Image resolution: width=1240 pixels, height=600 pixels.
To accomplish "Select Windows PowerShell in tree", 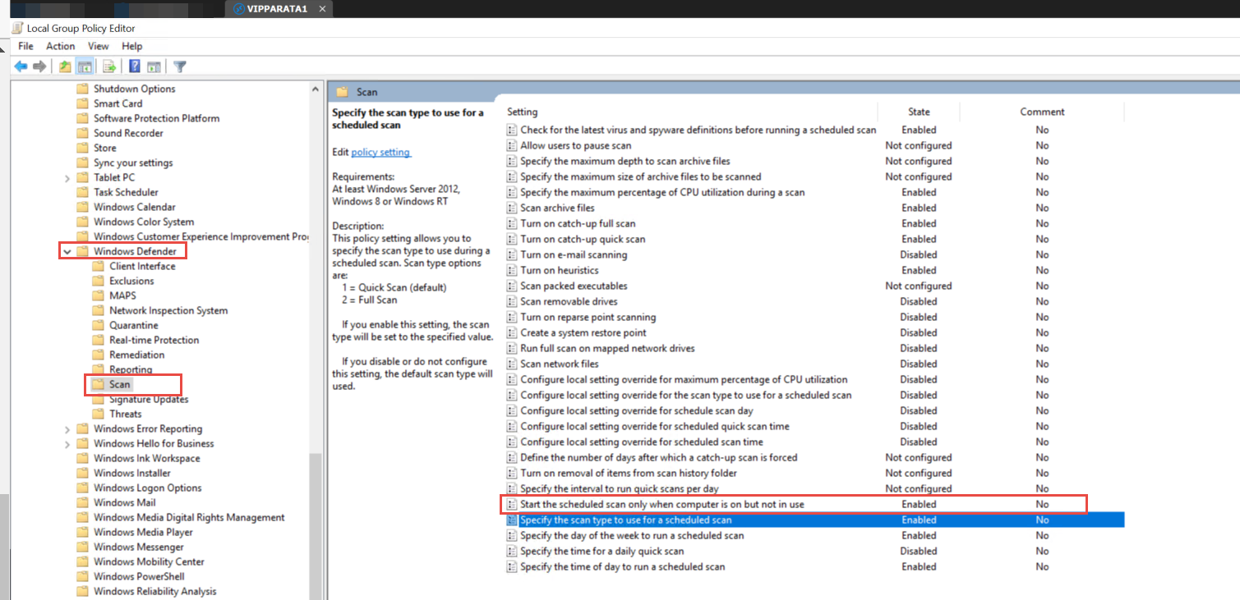I will tap(139, 576).
